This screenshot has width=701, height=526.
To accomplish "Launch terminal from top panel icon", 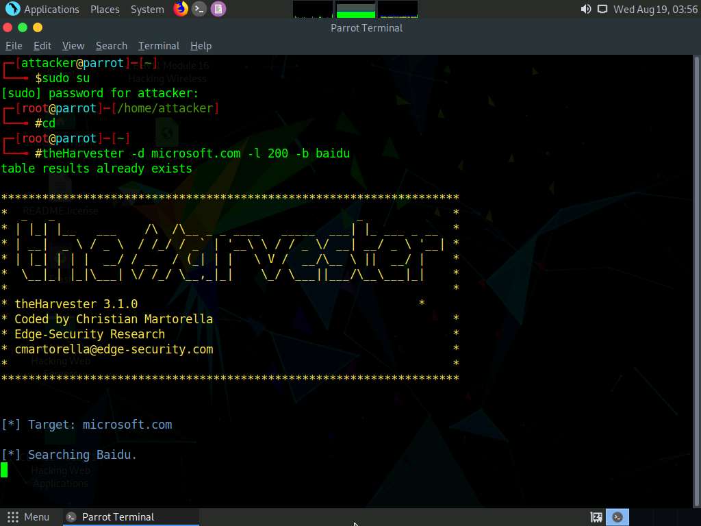I will [x=199, y=9].
